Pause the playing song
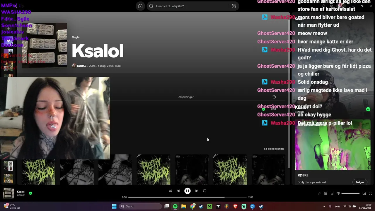 pos(187,191)
